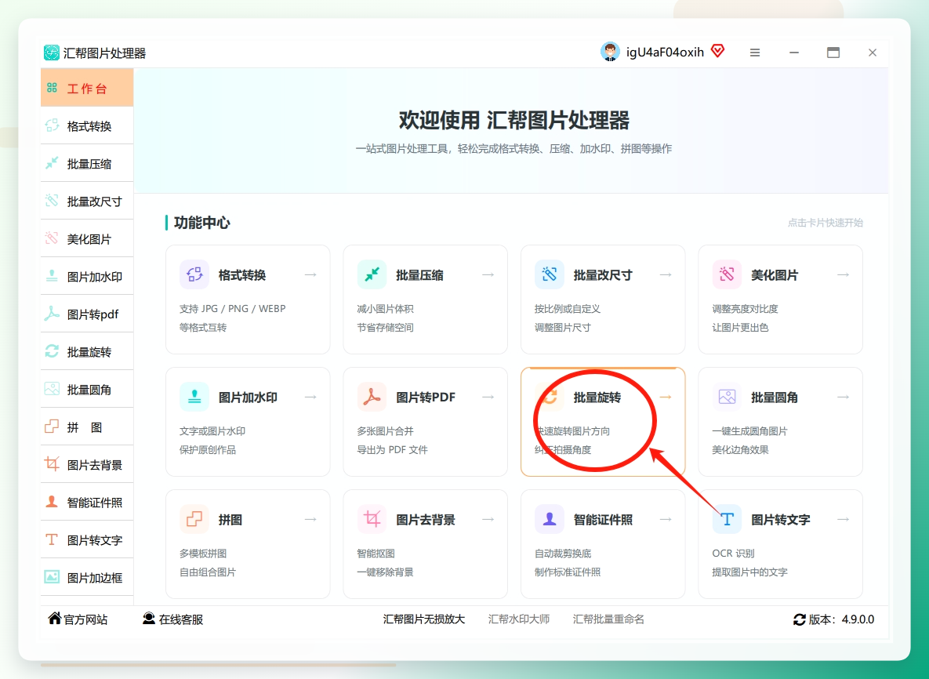Click 版本: 4.9.0.0 text
The image size is (929, 679).
pyautogui.click(x=841, y=619)
